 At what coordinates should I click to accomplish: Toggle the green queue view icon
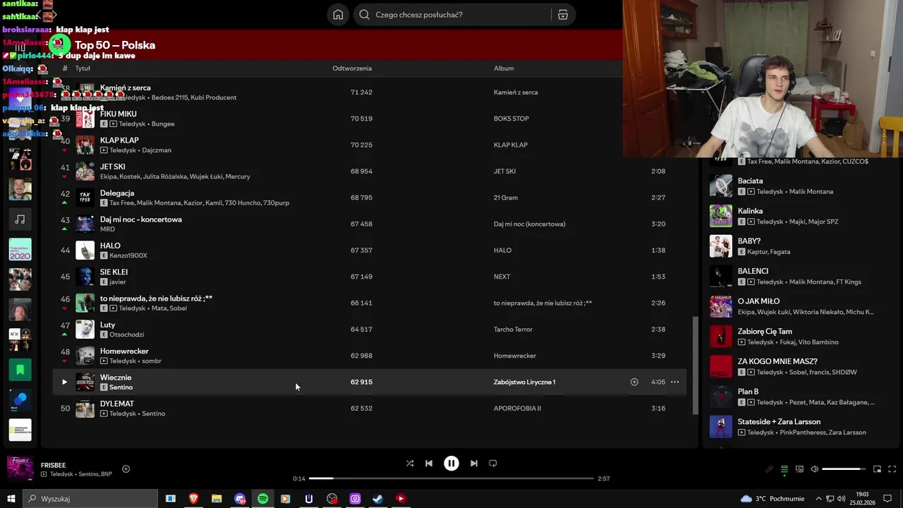tap(784, 469)
